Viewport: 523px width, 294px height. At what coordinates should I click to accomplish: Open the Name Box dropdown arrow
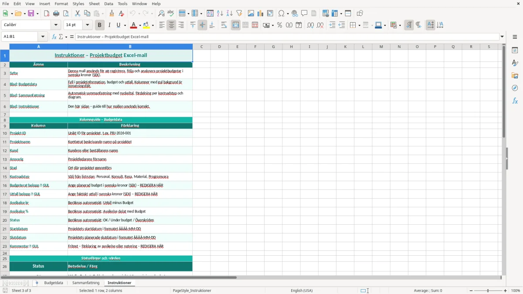pyautogui.click(x=43, y=37)
